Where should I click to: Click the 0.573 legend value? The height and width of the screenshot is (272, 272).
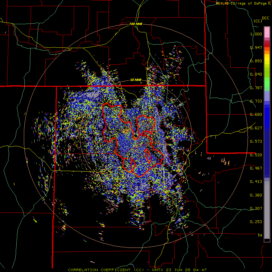pos(256,141)
